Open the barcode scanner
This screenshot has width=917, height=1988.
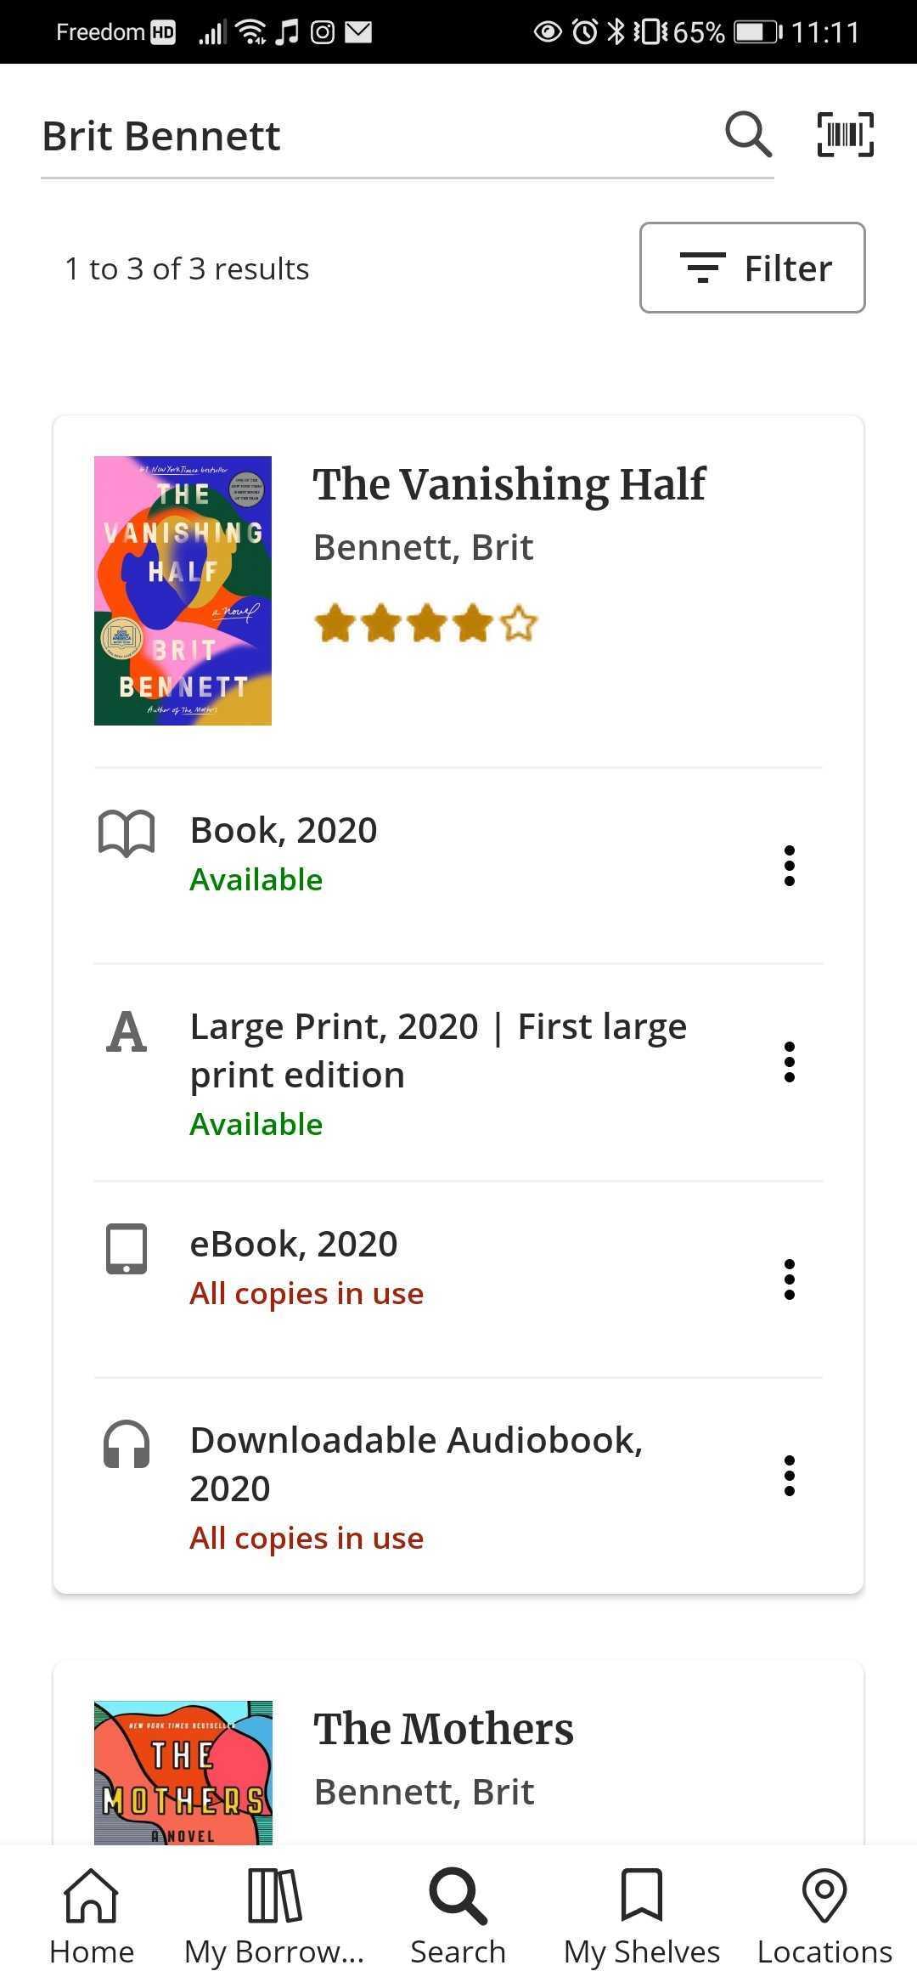845,134
